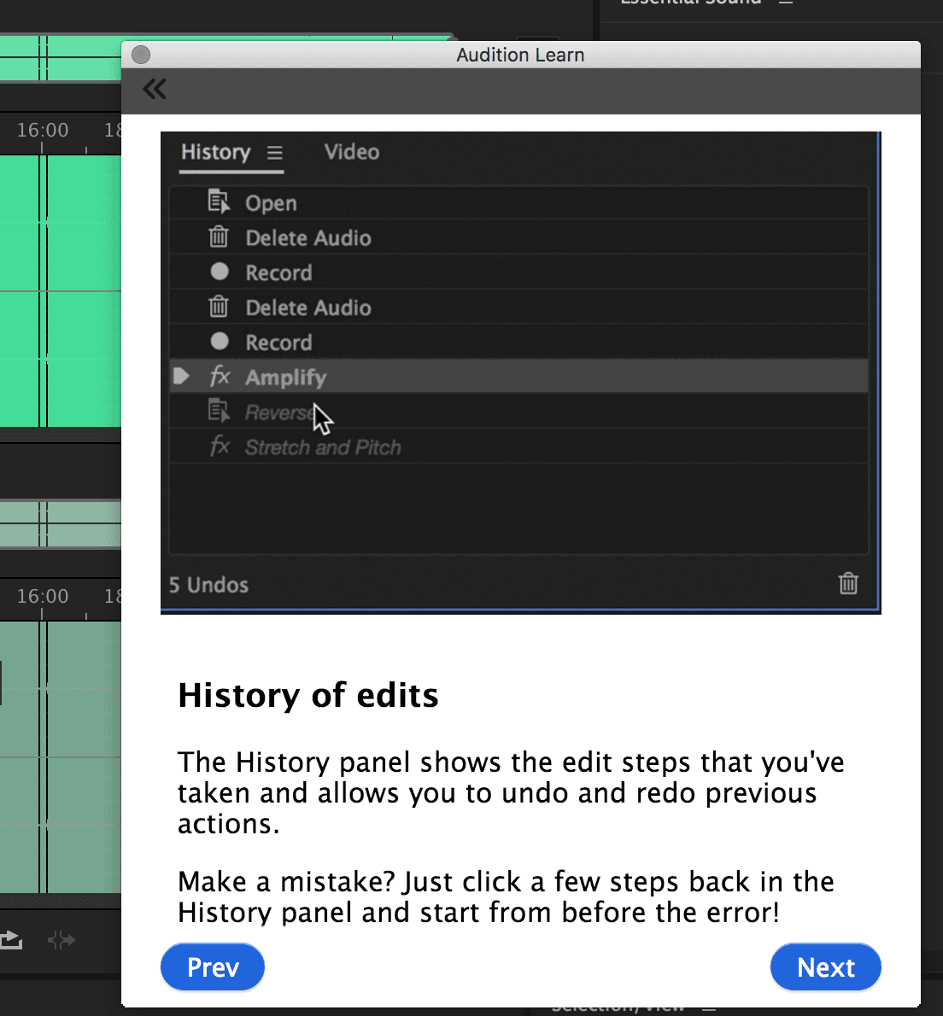Switch to the Video tab
Screen dimensions: 943x1016
(352, 152)
